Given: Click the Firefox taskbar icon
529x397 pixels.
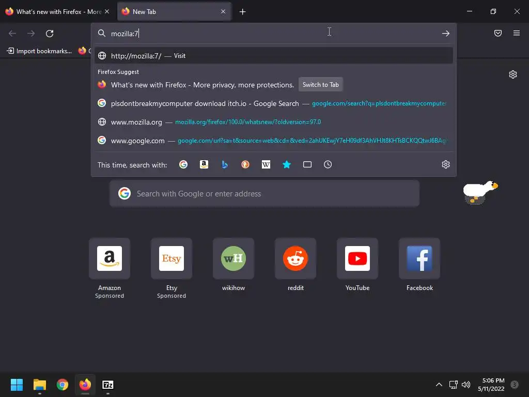Looking at the screenshot, I should click(85, 385).
